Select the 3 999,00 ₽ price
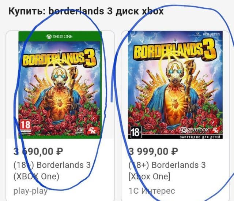Viewport: 234px width, 201px height. pyautogui.click(x=153, y=151)
